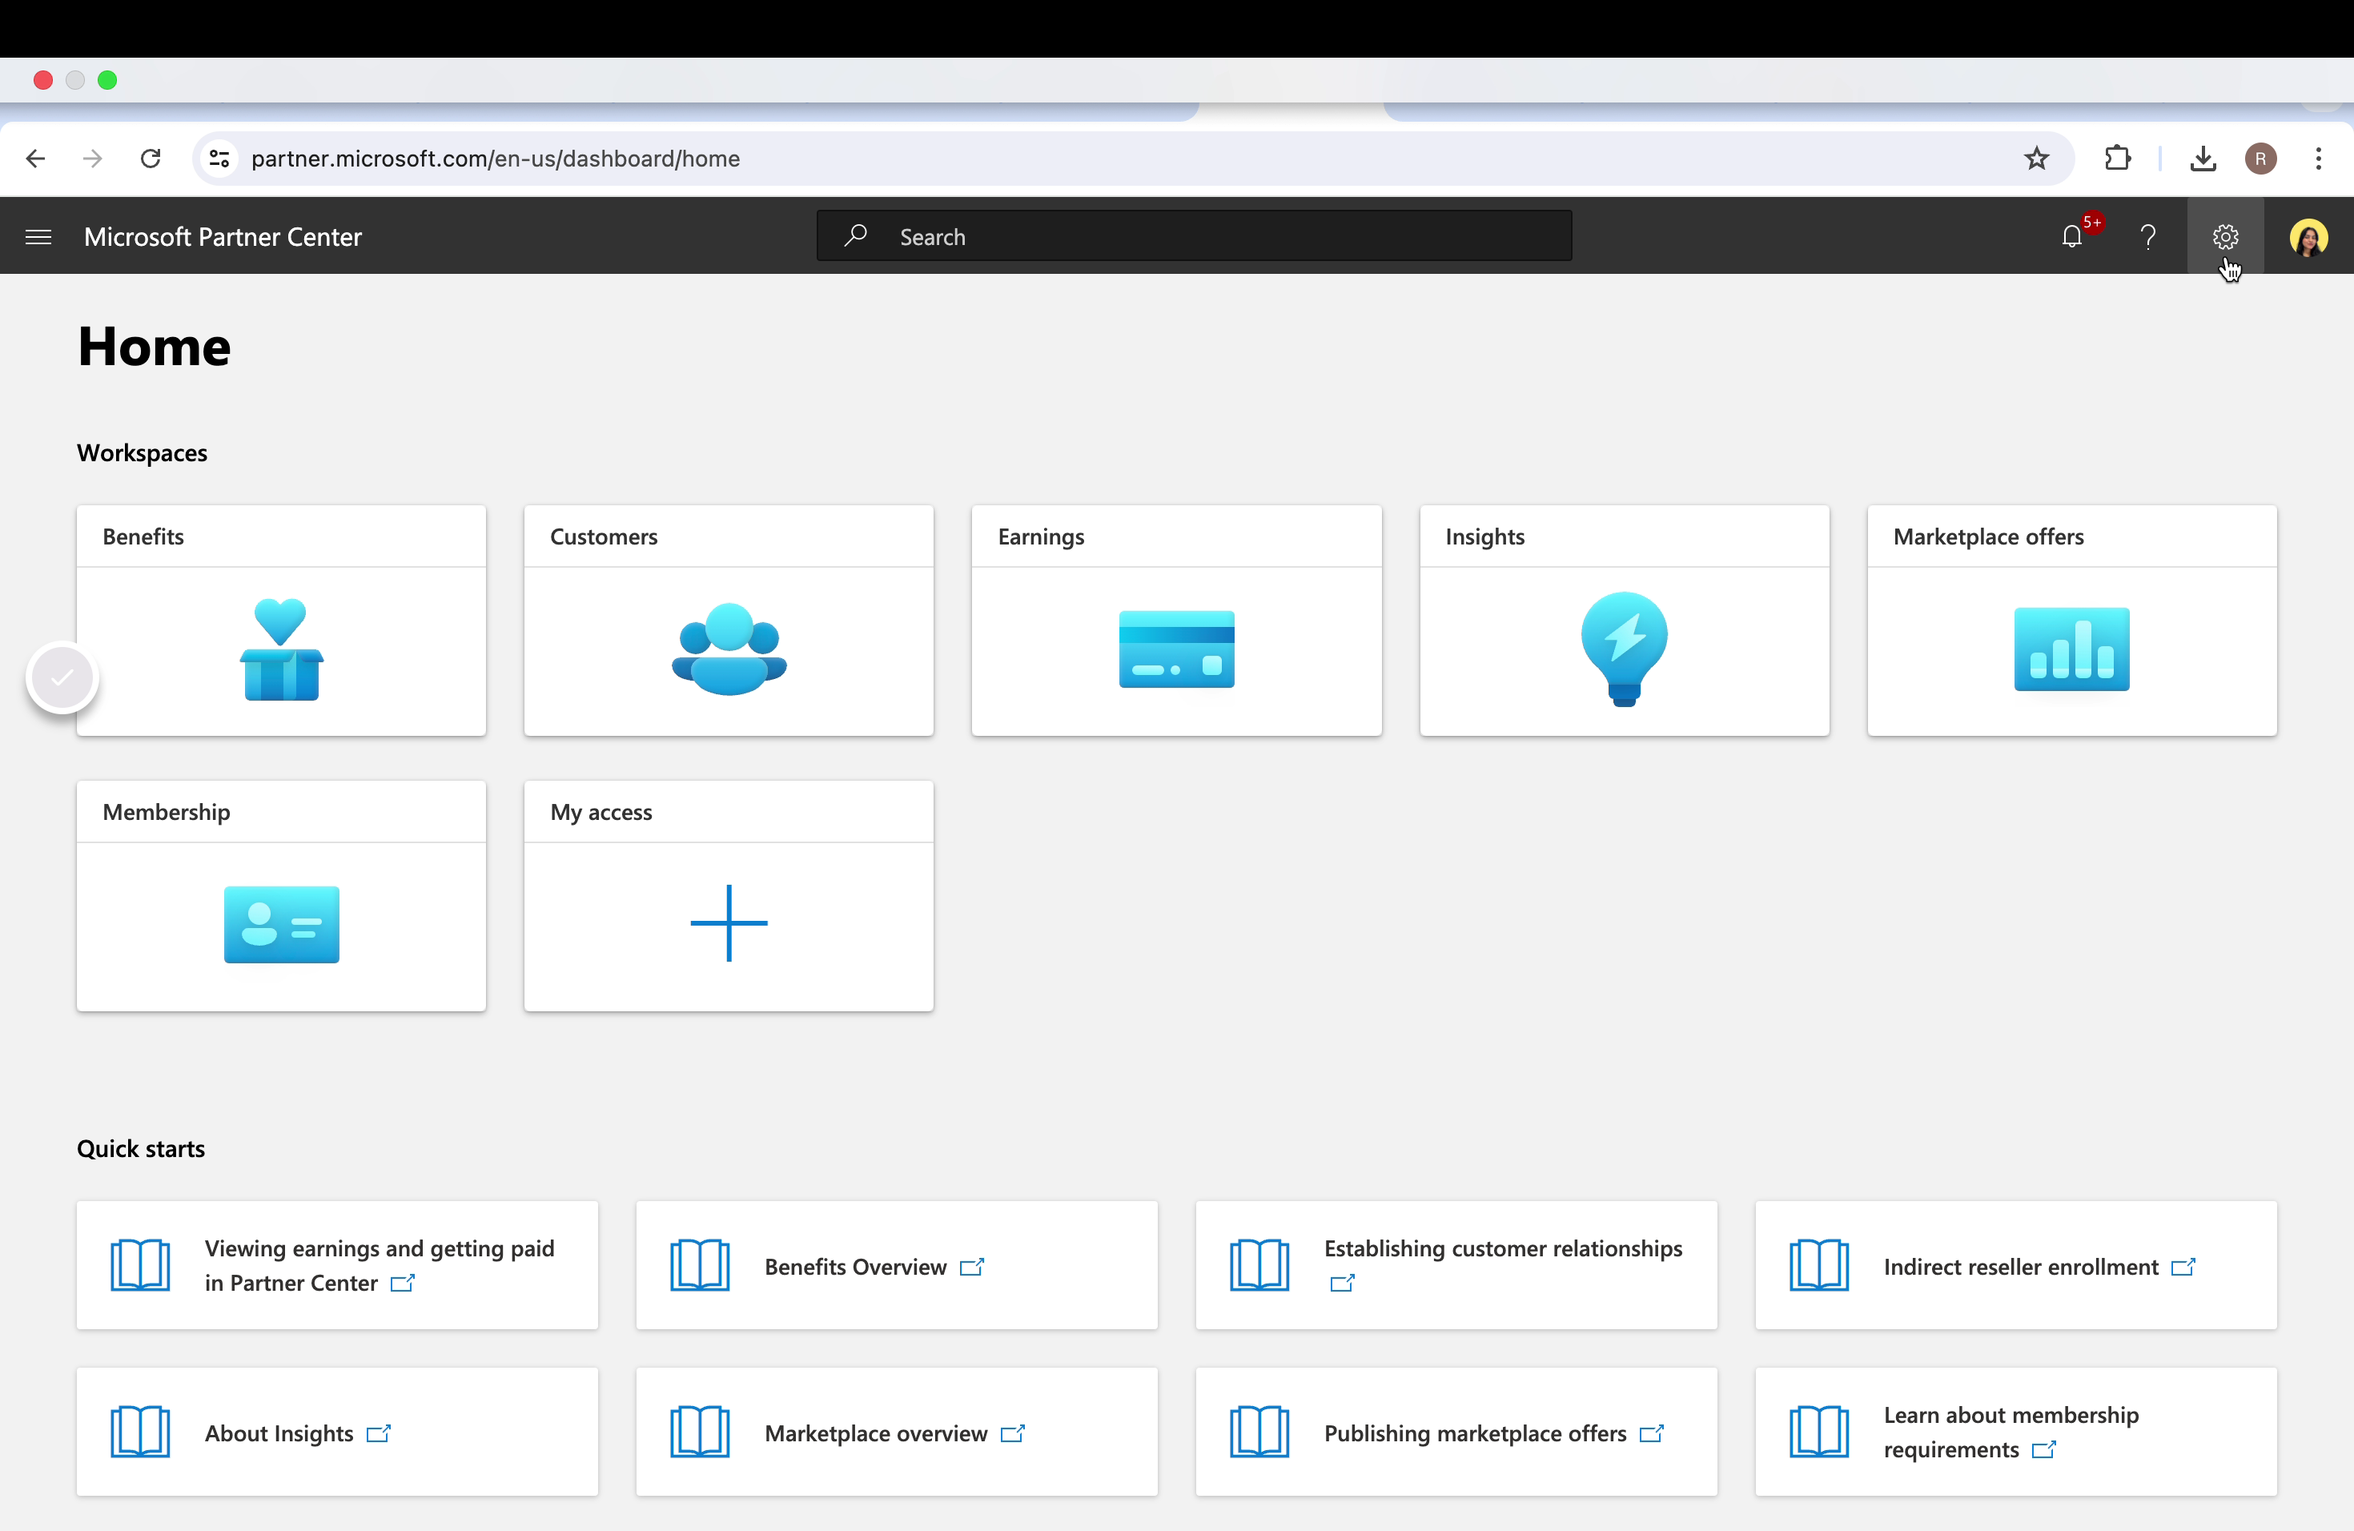The image size is (2354, 1531).
Task: Click the Marketplace offers bar chart icon
Action: click(2071, 649)
